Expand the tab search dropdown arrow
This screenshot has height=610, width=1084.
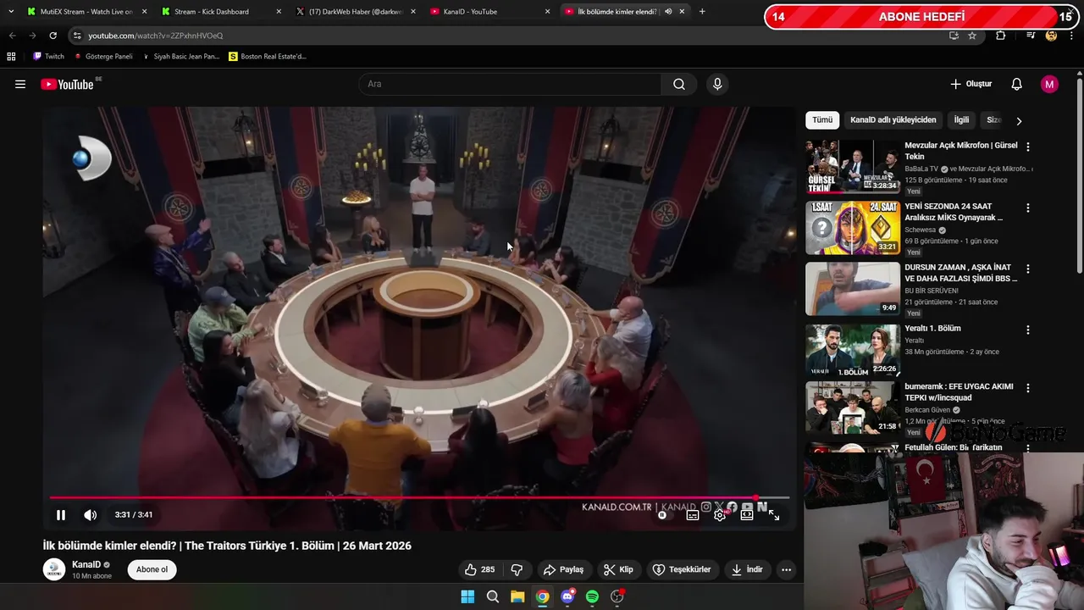(10, 12)
